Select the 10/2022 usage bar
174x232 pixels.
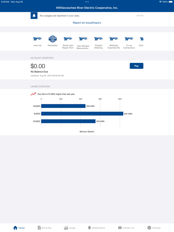click(68, 121)
